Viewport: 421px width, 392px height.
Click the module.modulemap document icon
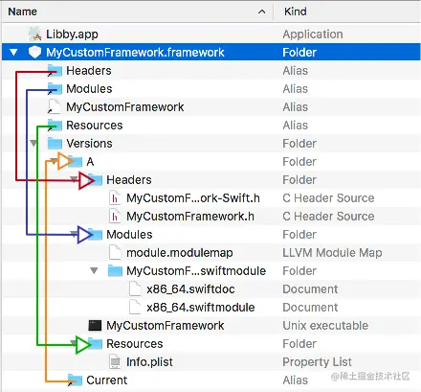click(115, 252)
